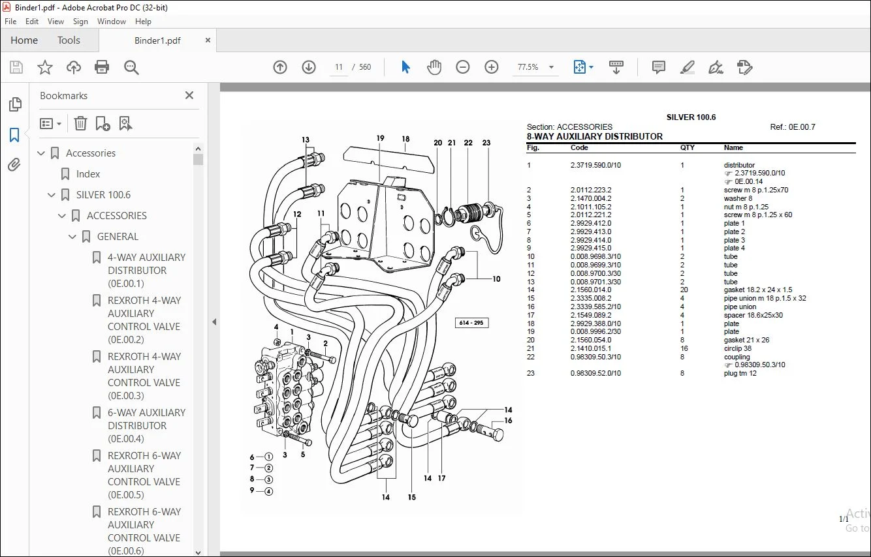Zoom out with the minus button
The width and height of the screenshot is (871, 557).
[x=463, y=67]
